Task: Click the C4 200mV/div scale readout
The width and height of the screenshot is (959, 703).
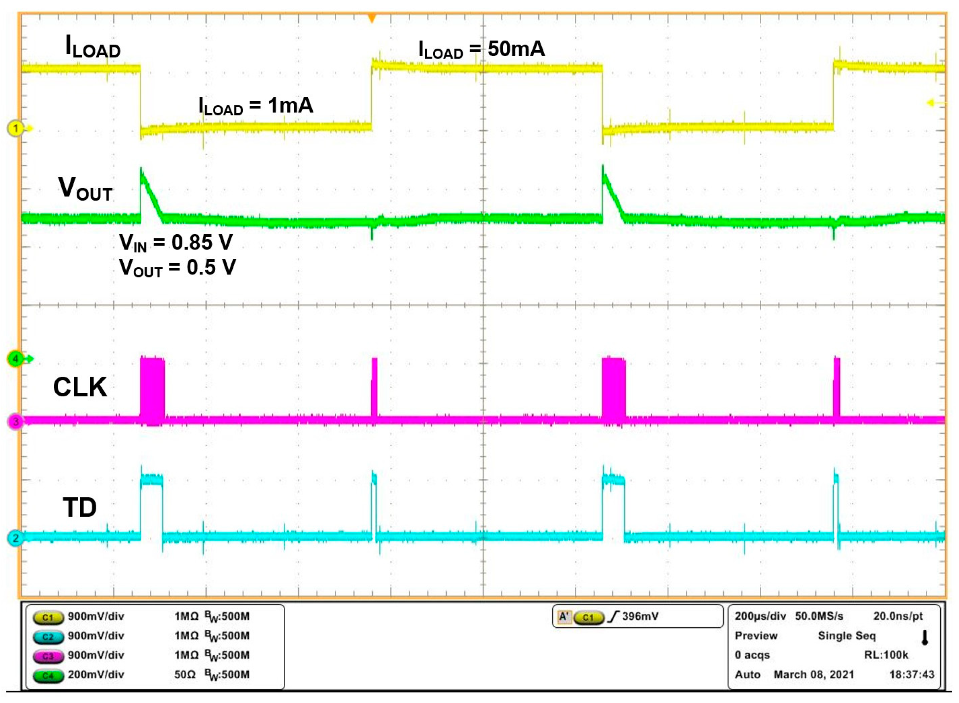Action: pos(96,675)
